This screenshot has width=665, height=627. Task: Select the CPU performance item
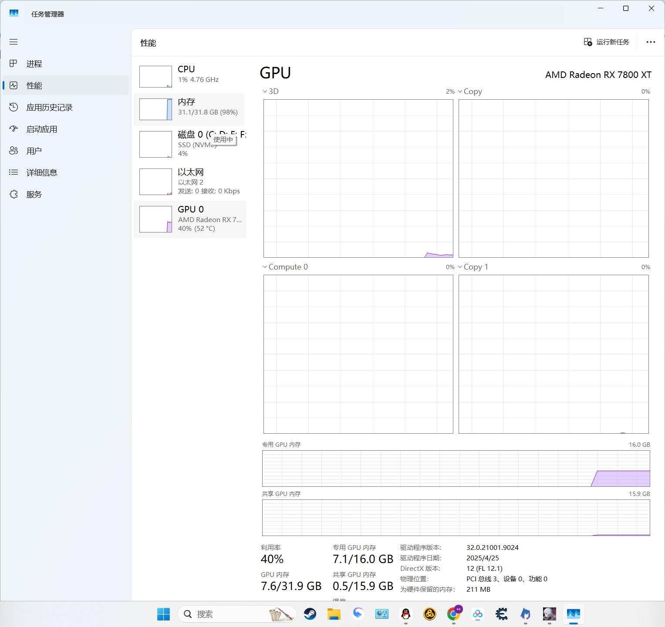click(x=189, y=76)
